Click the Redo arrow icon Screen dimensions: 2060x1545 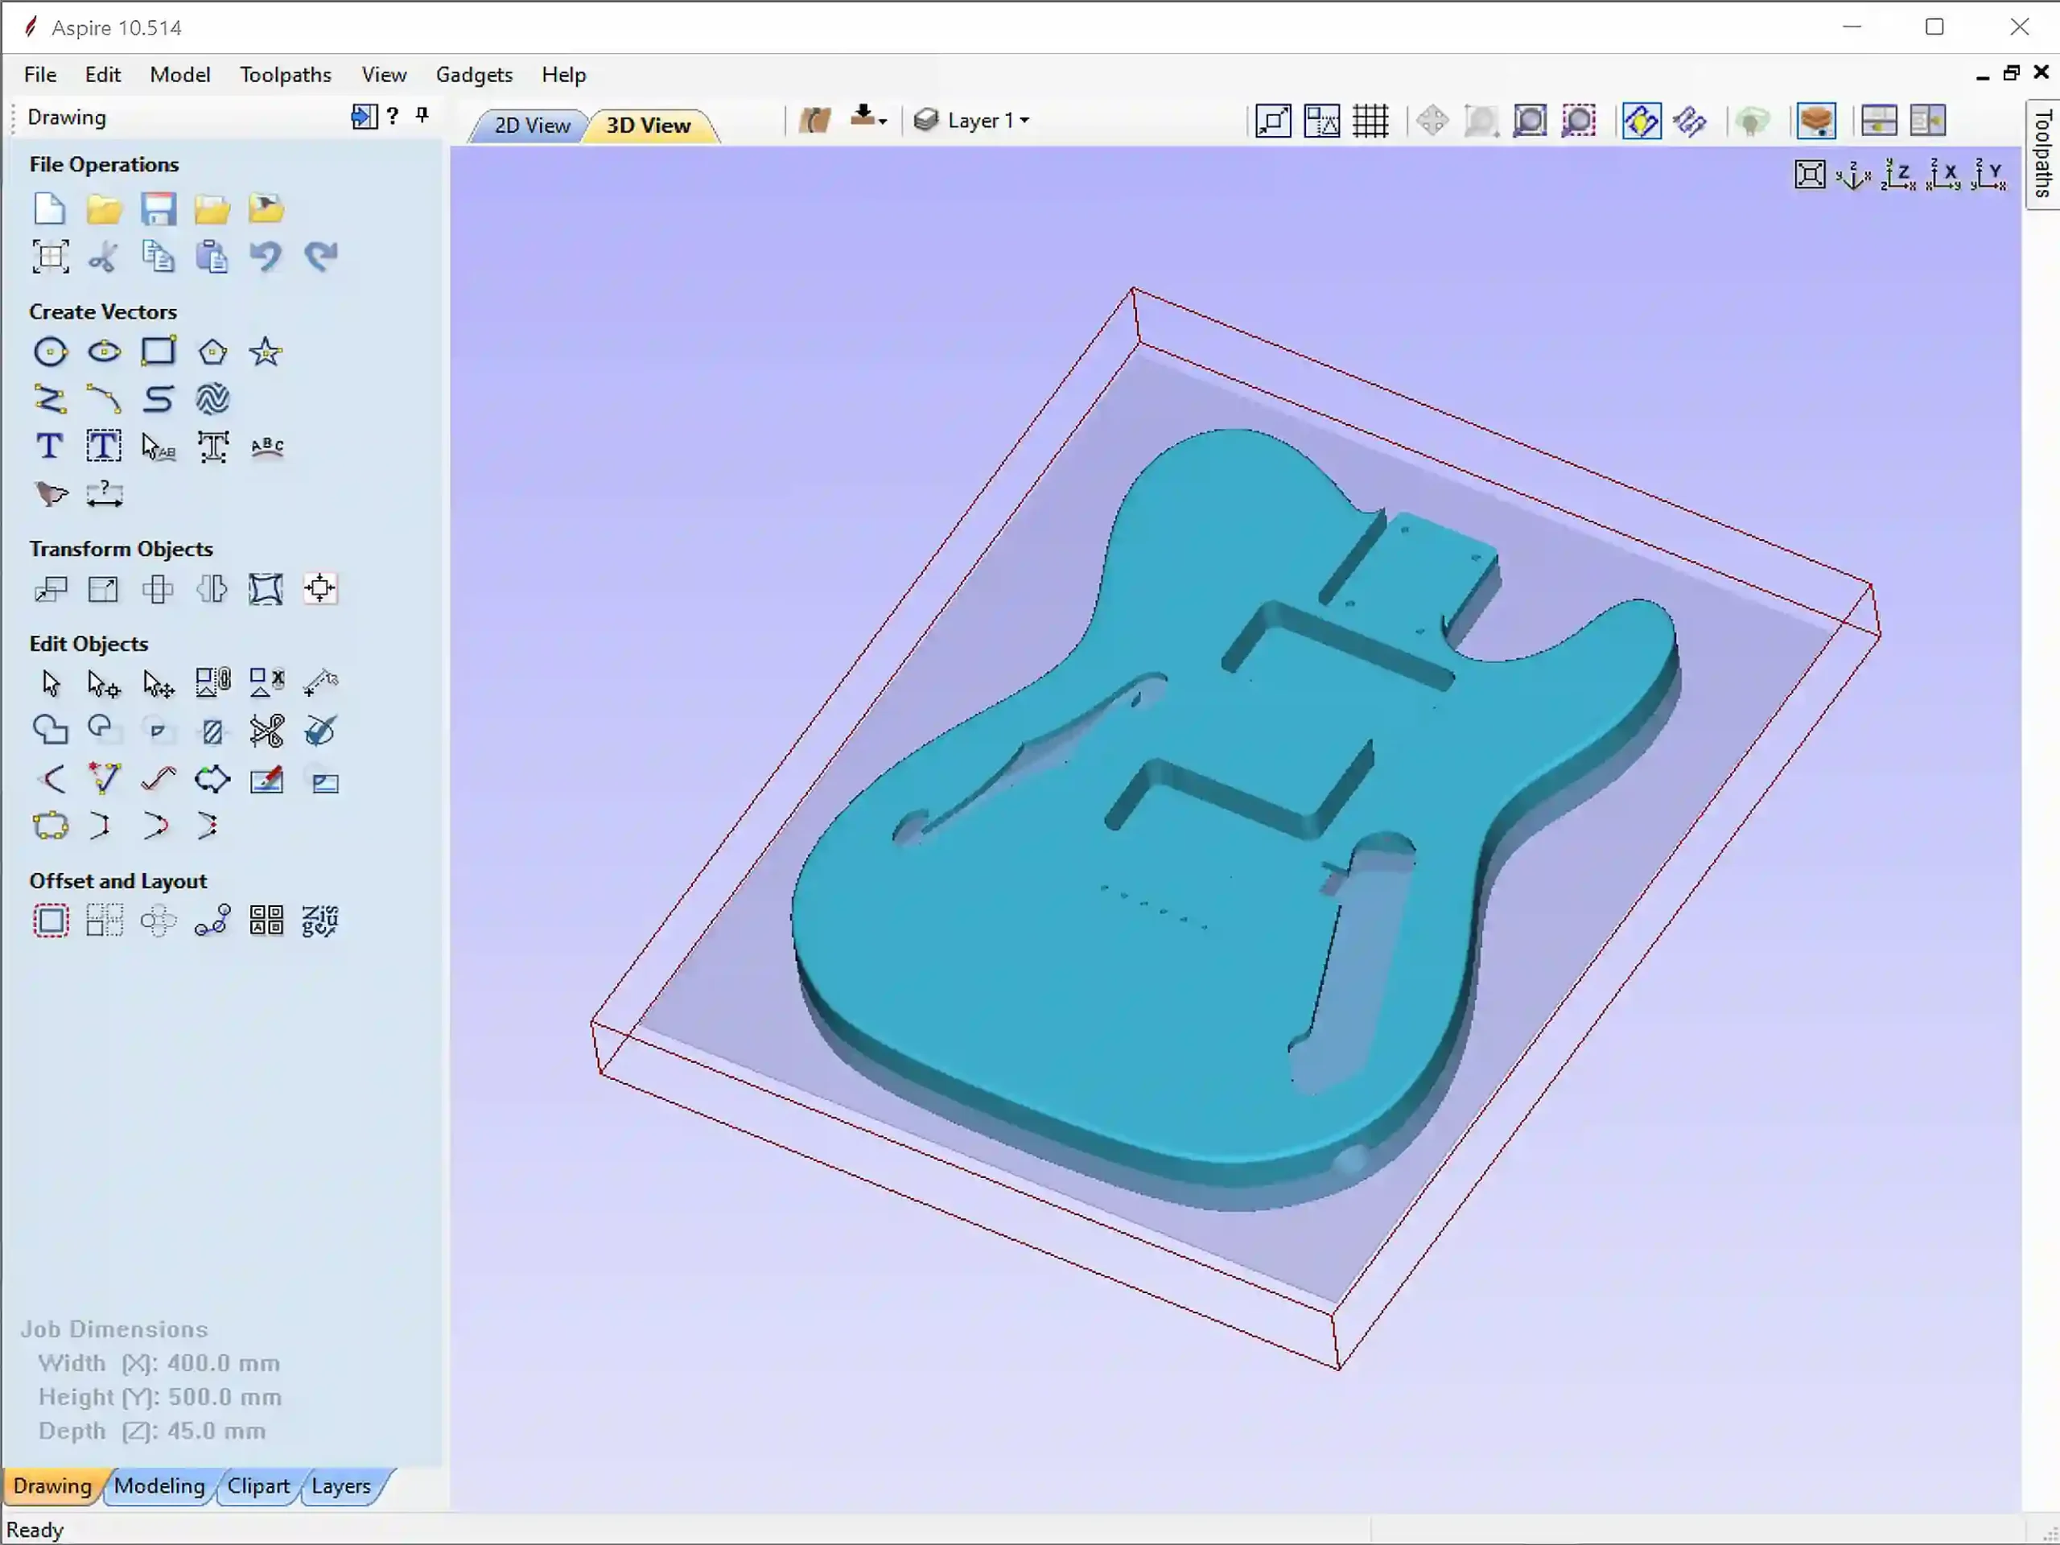tap(320, 256)
